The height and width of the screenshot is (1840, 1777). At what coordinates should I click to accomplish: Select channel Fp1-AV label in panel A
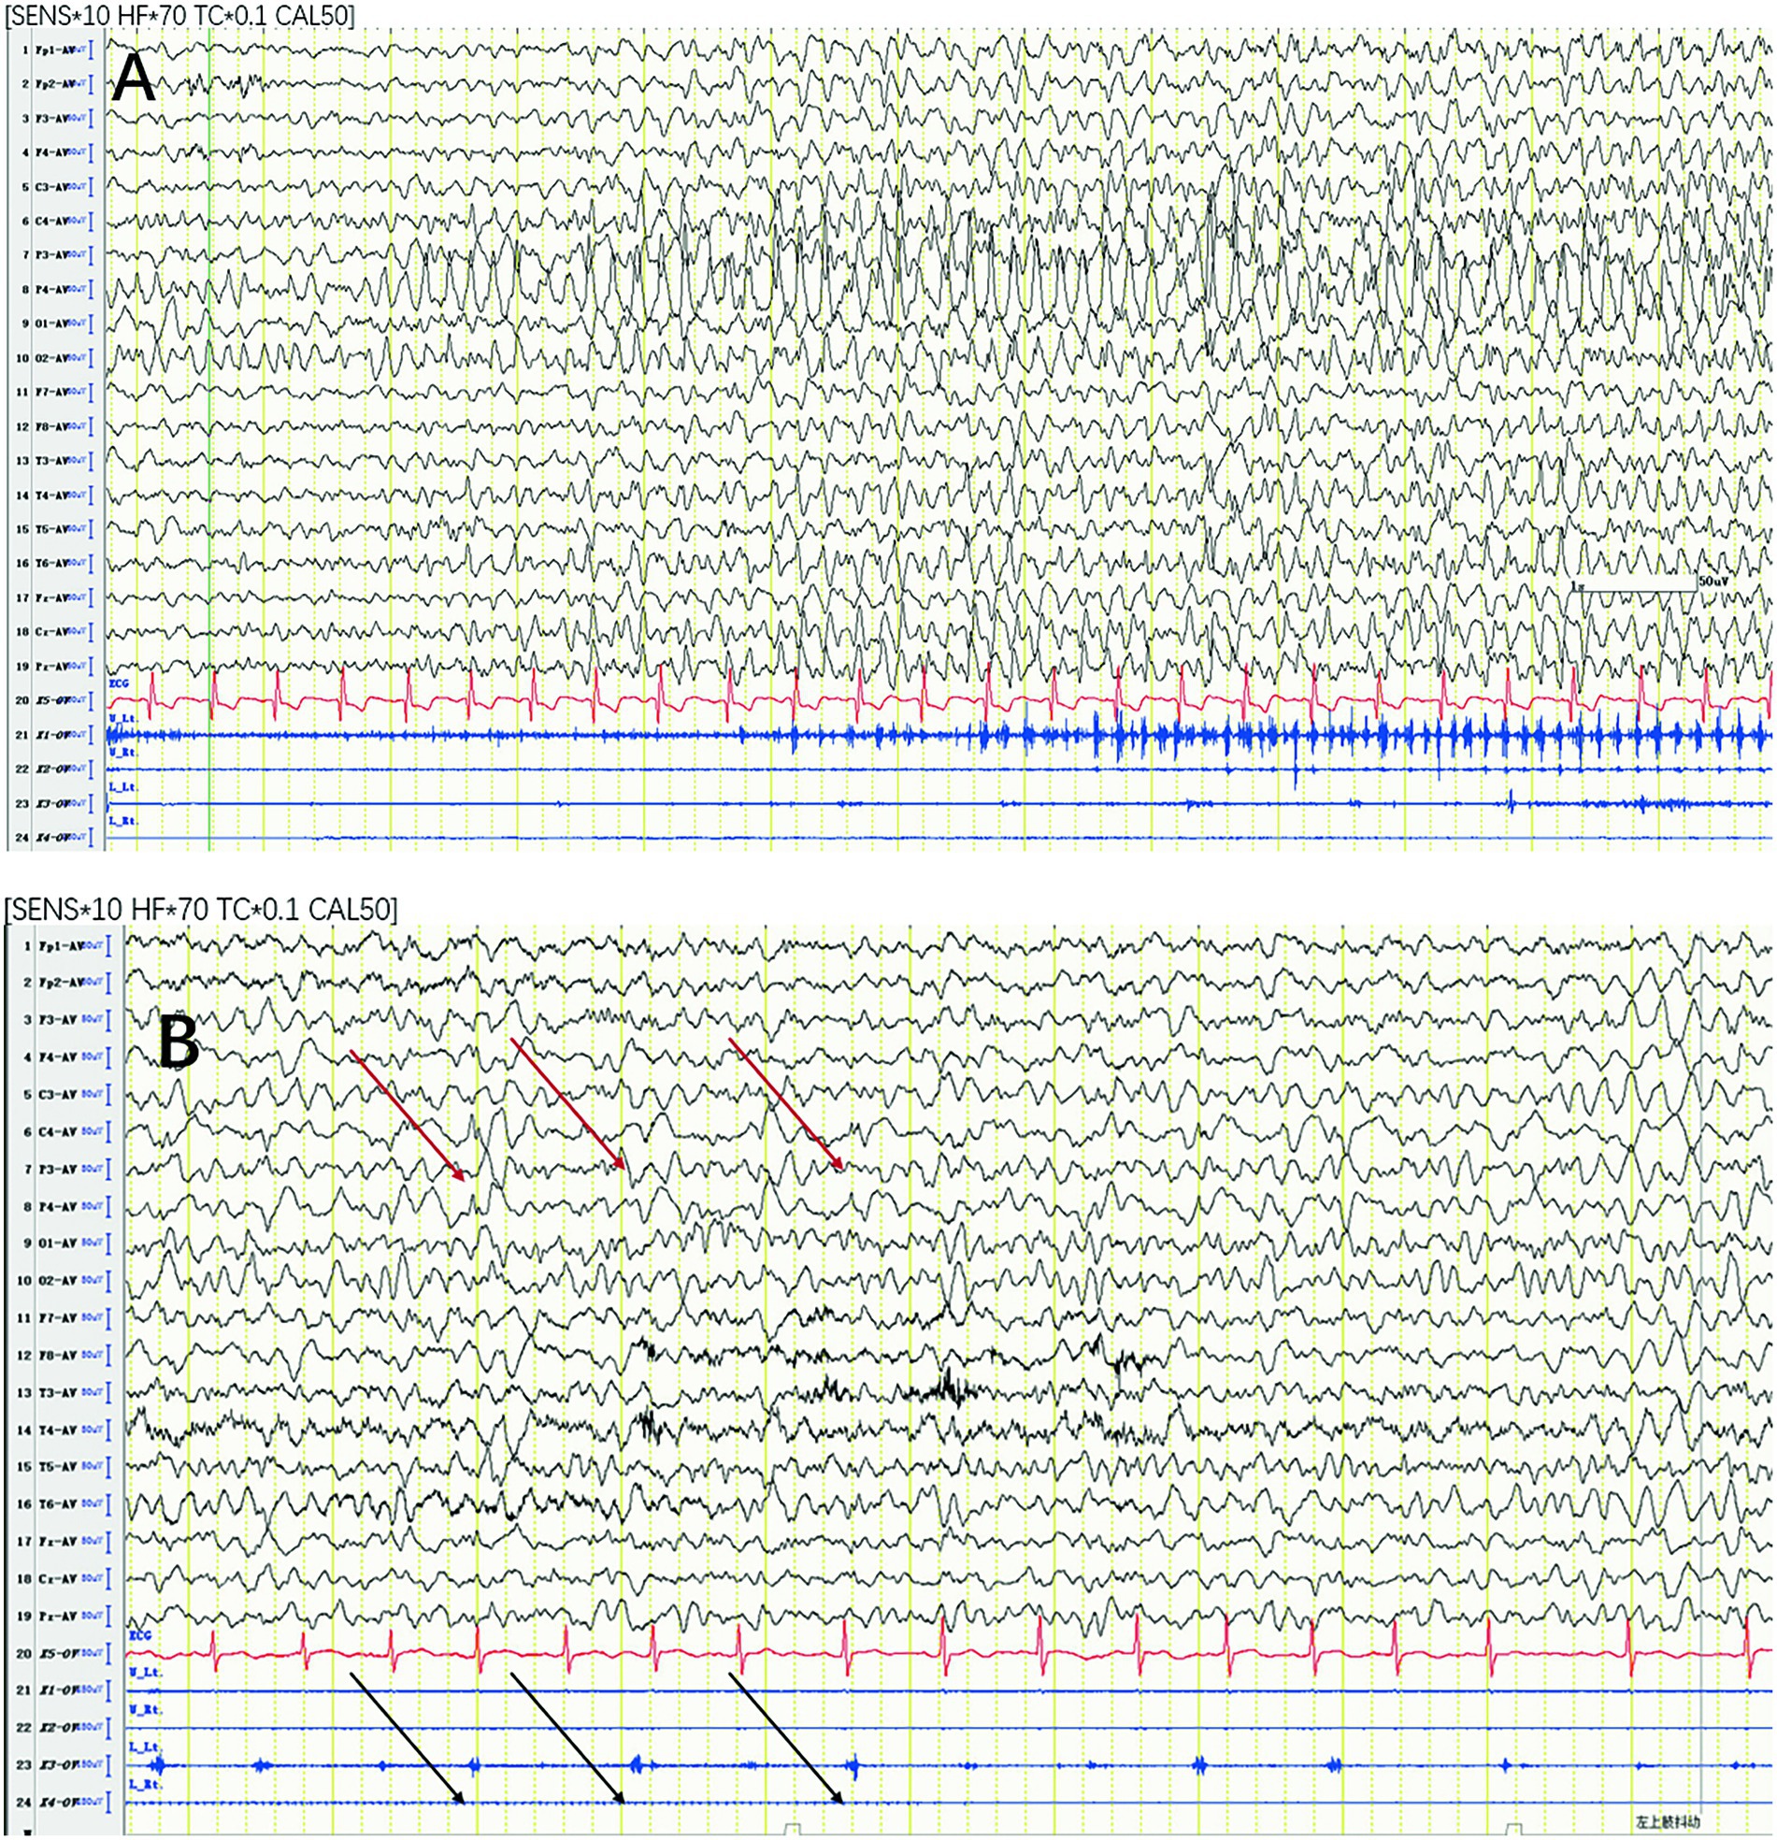coord(54,49)
